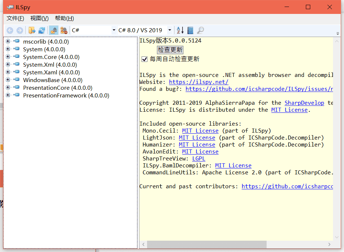Click the blue book icon in the toolbar
This screenshot has height=252, width=344.
(x=190, y=30)
